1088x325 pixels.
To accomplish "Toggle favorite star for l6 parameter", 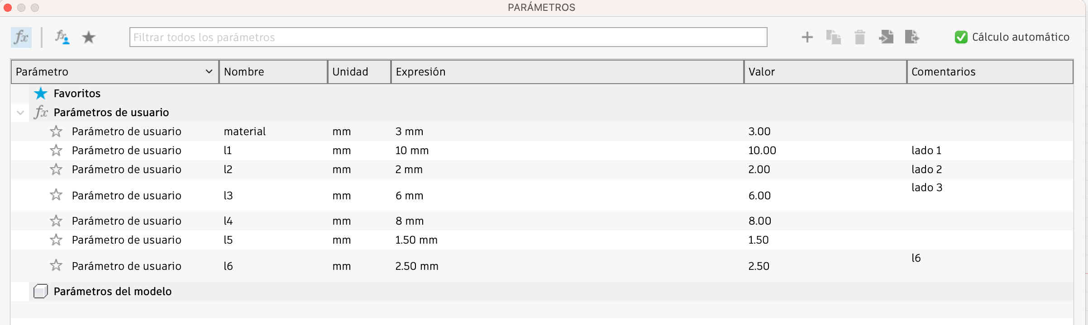I will tap(56, 265).
